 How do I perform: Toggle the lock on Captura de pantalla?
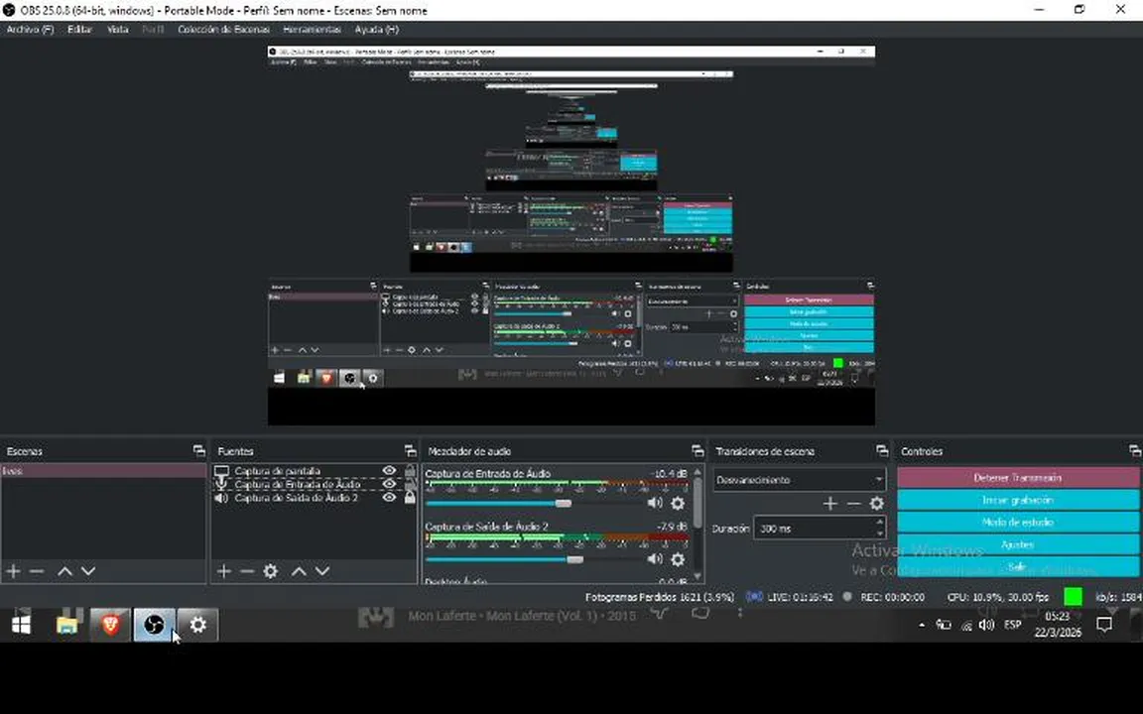click(410, 471)
